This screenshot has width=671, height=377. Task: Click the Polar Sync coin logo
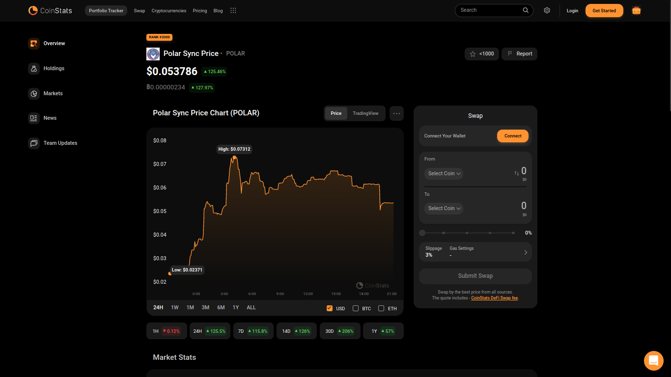[x=153, y=54]
